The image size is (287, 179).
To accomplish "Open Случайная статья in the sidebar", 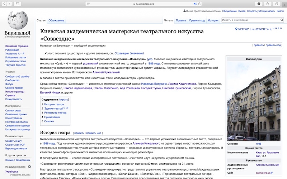I will pos(15,61).
